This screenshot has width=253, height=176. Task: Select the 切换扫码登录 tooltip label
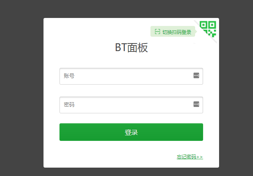click(x=177, y=32)
